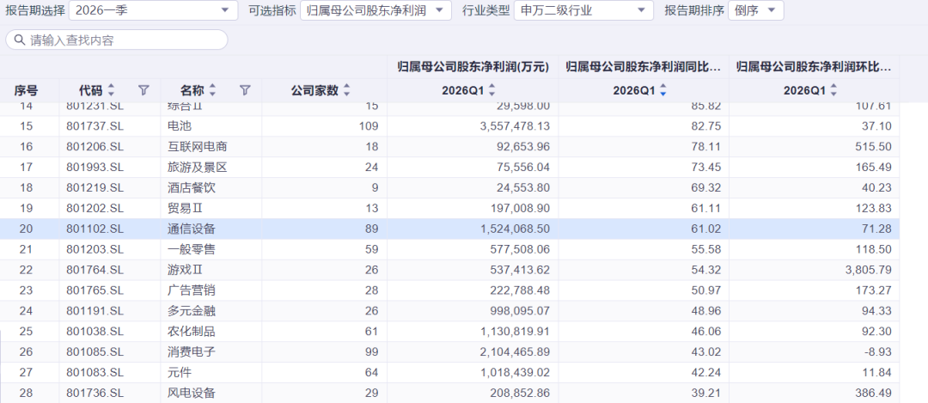This screenshot has height=403, width=928.
Task: Click the quarter-over-quarter value 3,805.79
Action: tap(870, 270)
